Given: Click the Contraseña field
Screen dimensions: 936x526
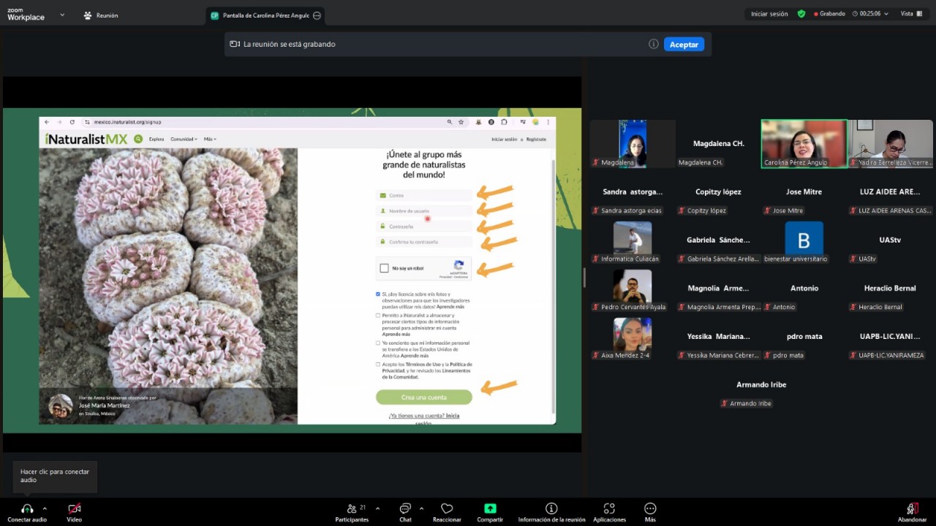Looking at the screenshot, I should (424, 226).
